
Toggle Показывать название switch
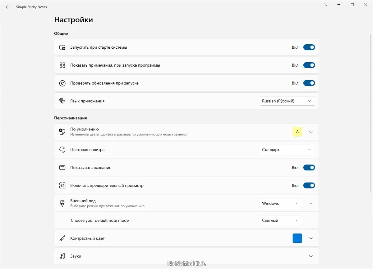point(309,168)
